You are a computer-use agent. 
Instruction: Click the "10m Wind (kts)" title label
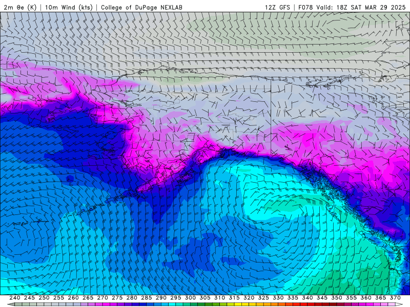(x=69, y=7)
